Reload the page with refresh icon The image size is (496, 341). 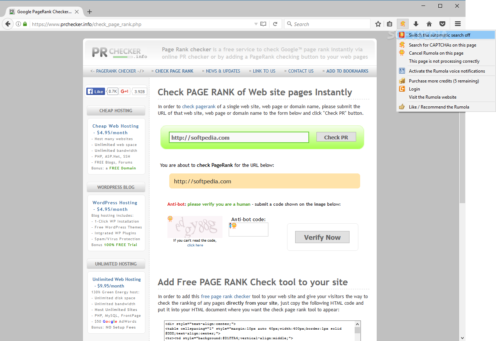275,24
